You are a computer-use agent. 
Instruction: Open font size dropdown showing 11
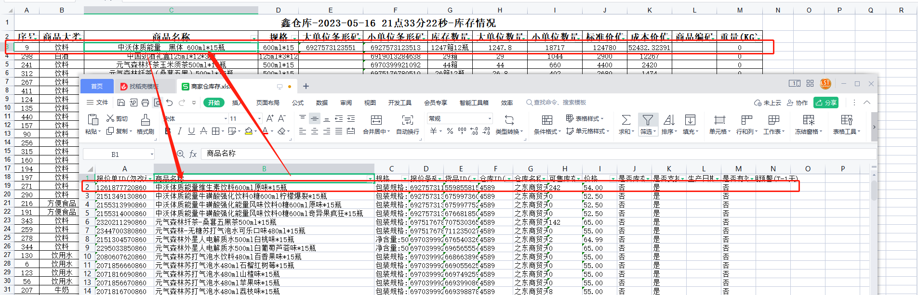point(259,118)
